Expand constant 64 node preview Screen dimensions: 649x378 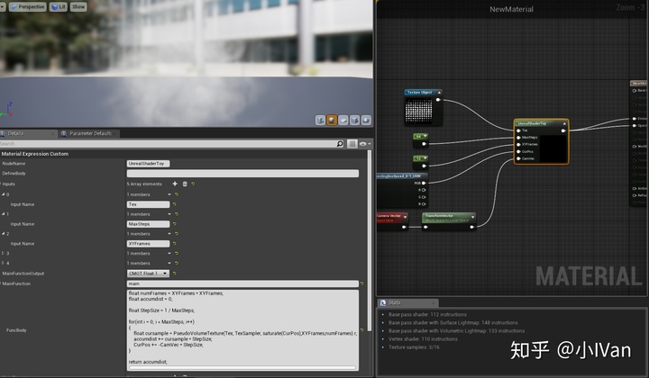[x=425, y=136]
